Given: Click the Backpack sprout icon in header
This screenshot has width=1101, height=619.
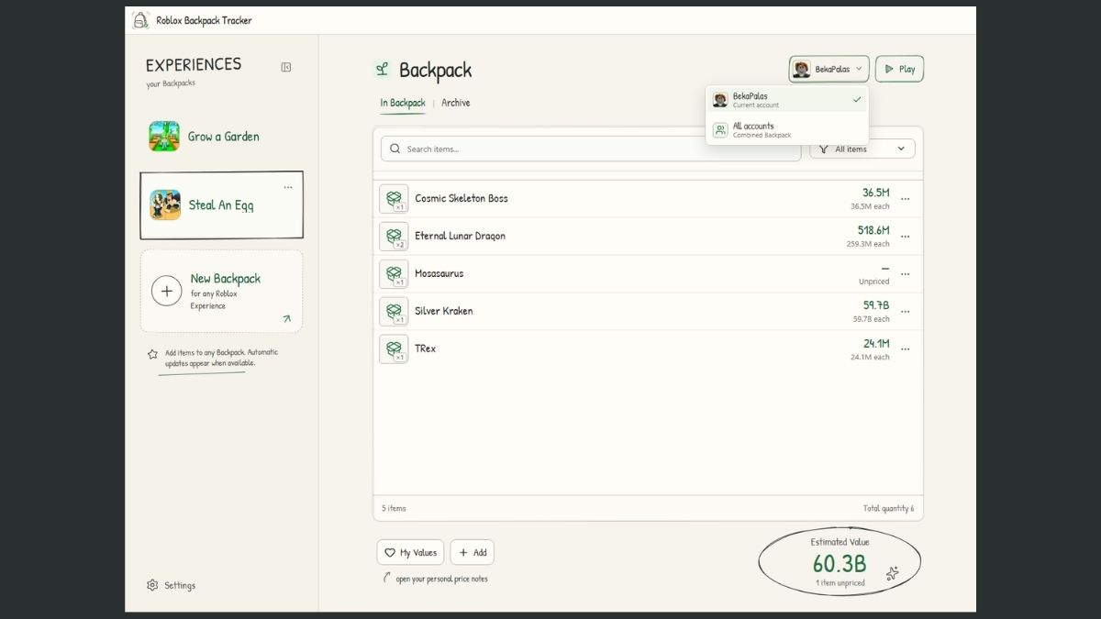Looking at the screenshot, I should coord(382,69).
